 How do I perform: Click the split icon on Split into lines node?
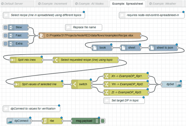(13, 60)
